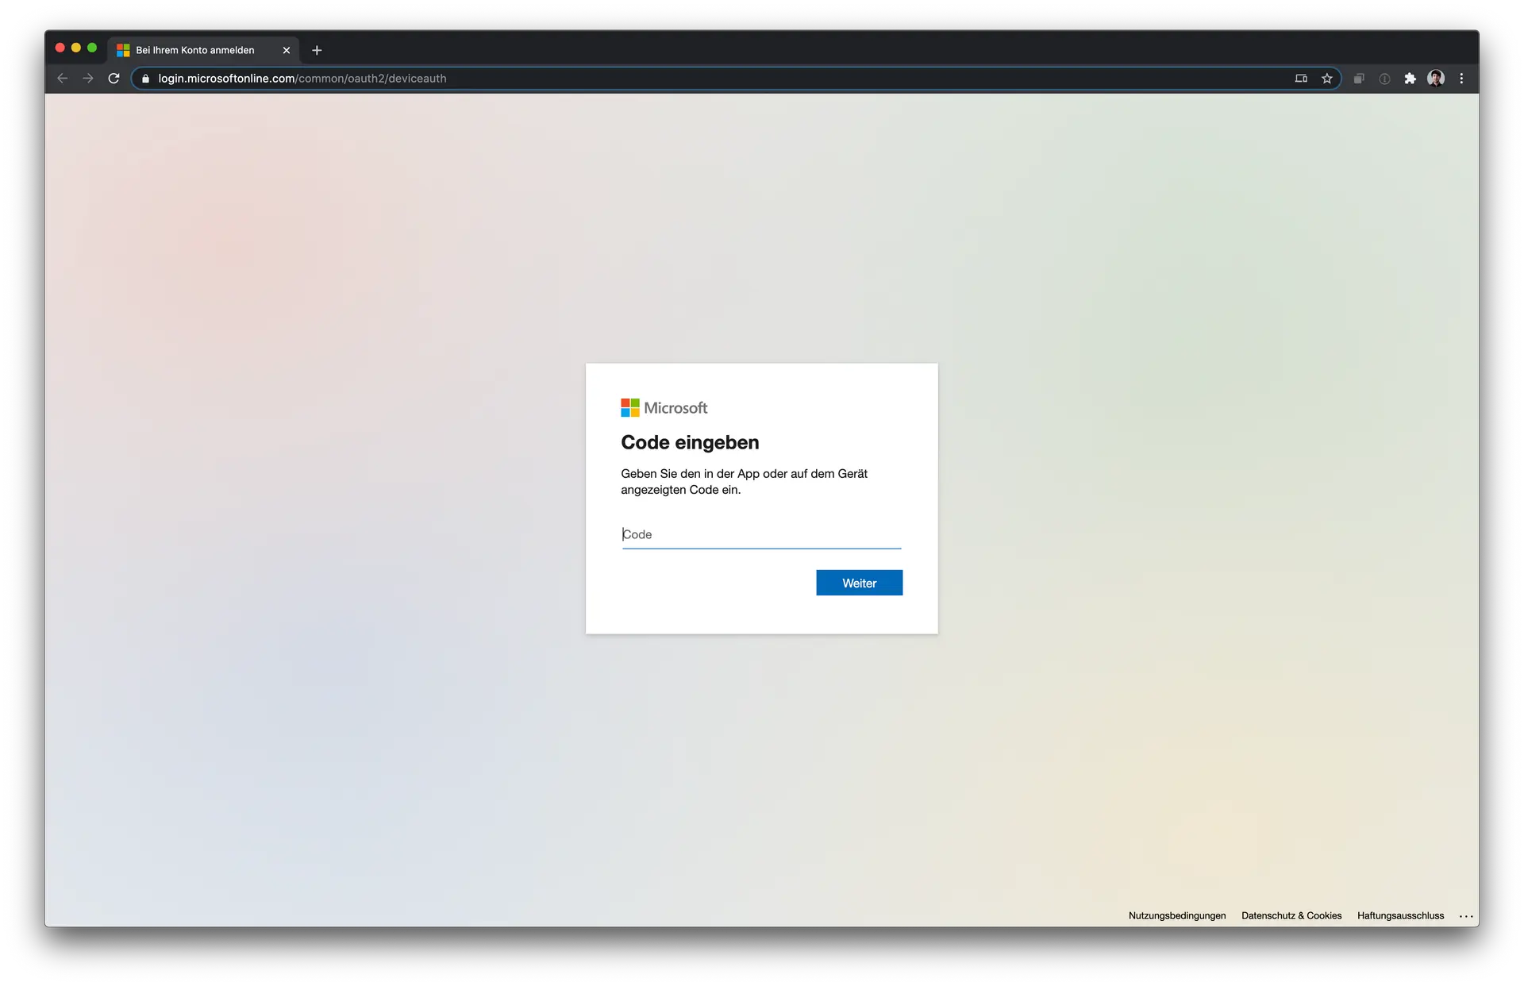Click the Microsoft logo on the sign-in card
Image resolution: width=1524 pixels, height=986 pixels.
pyautogui.click(x=664, y=407)
